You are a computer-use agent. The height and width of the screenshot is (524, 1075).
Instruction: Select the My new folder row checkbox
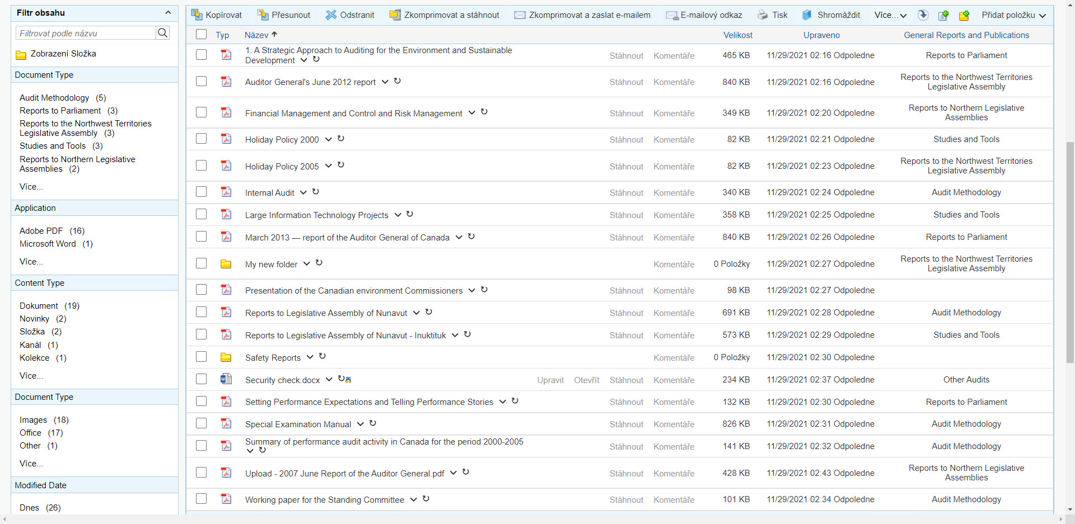[x=201, y=263]
